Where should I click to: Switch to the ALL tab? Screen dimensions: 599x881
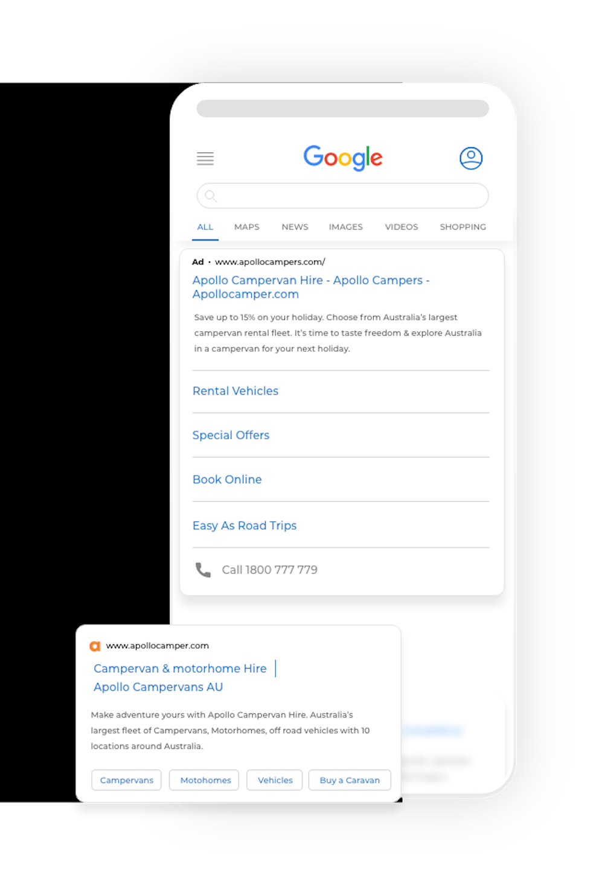coord(205,227)
